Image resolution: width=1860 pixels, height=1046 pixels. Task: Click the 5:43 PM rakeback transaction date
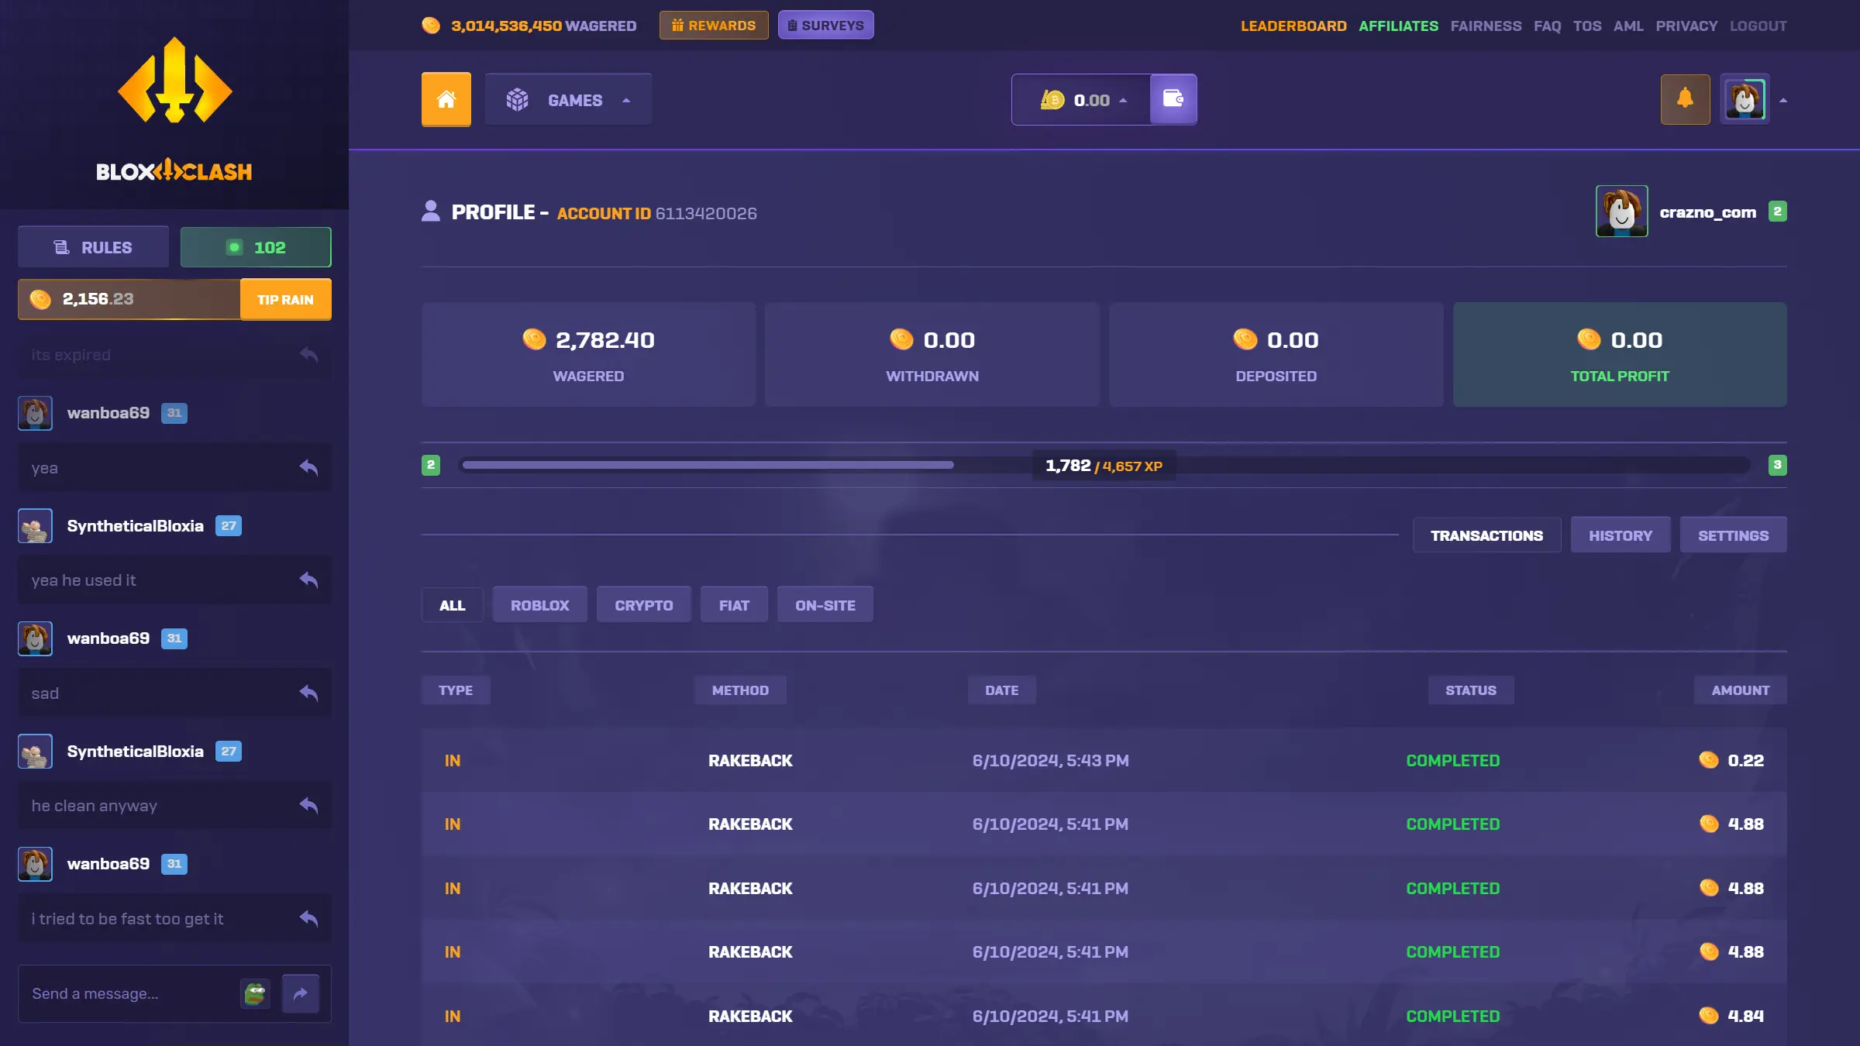[1050, 761]
